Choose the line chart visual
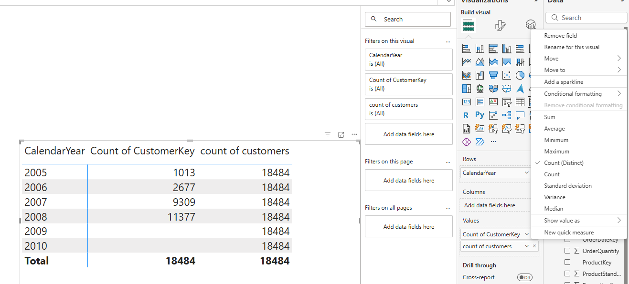 467,62
